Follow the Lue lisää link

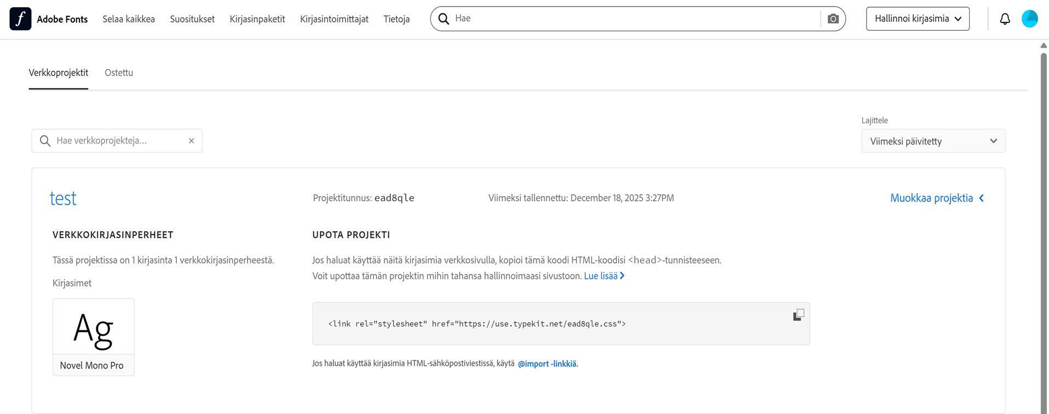point(604,276)
